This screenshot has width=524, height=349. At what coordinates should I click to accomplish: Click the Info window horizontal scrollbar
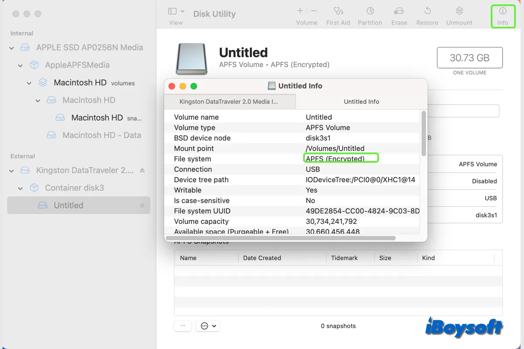pos(282,238)
